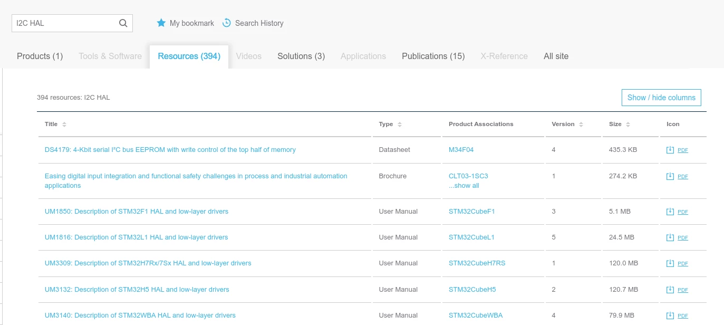Open the Solutions (3) tab
The height and width of the screenshot is (325, 724).
(x=301, y=56)
